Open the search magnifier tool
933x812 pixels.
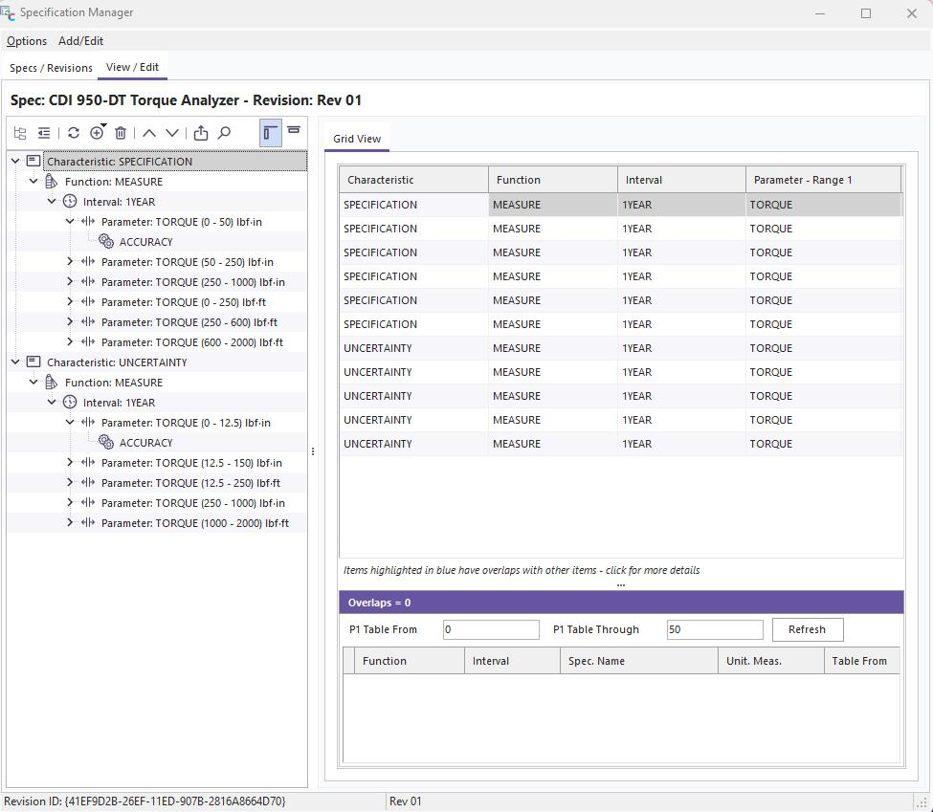coord(224,133)
